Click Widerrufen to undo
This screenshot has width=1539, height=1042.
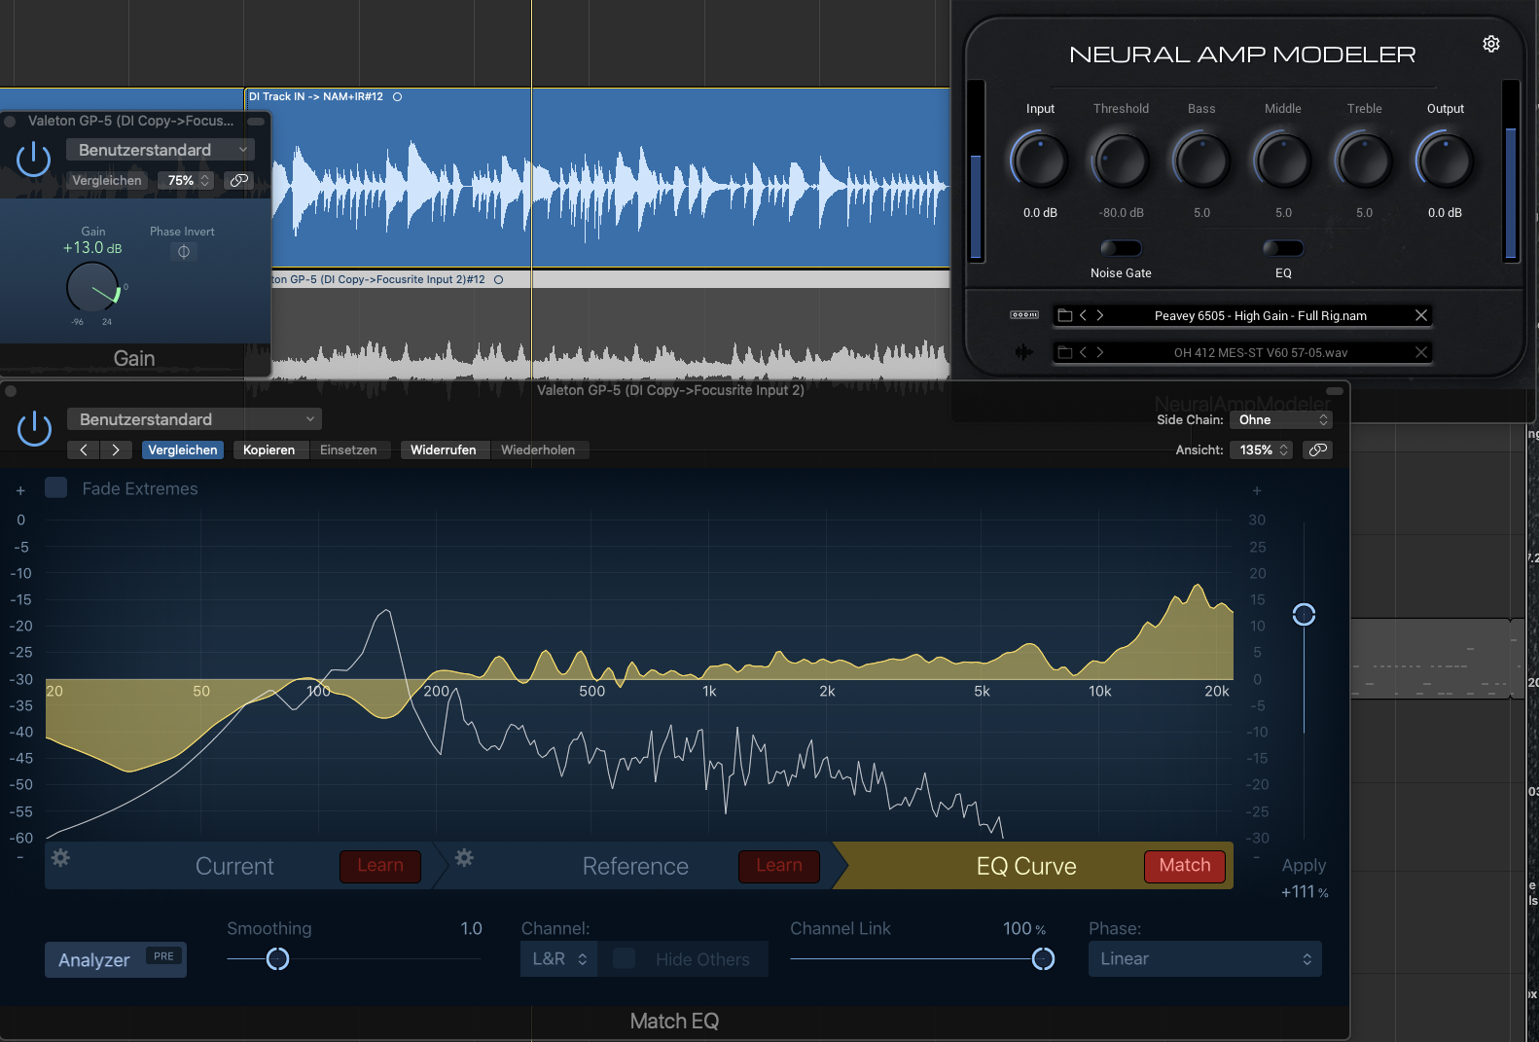point(443,449)
